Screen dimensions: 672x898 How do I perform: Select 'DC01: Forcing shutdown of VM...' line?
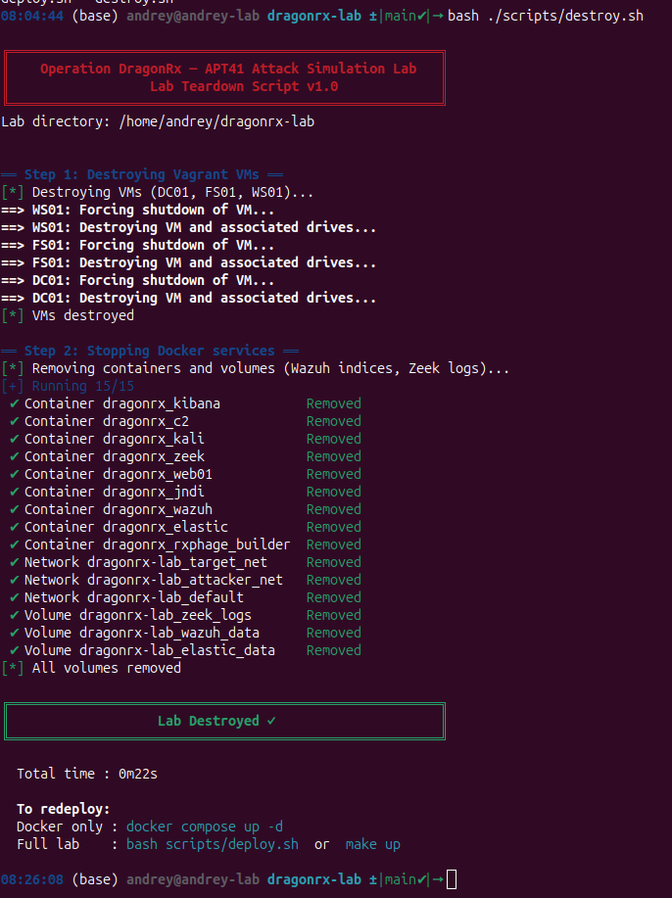tap(137, 281)
